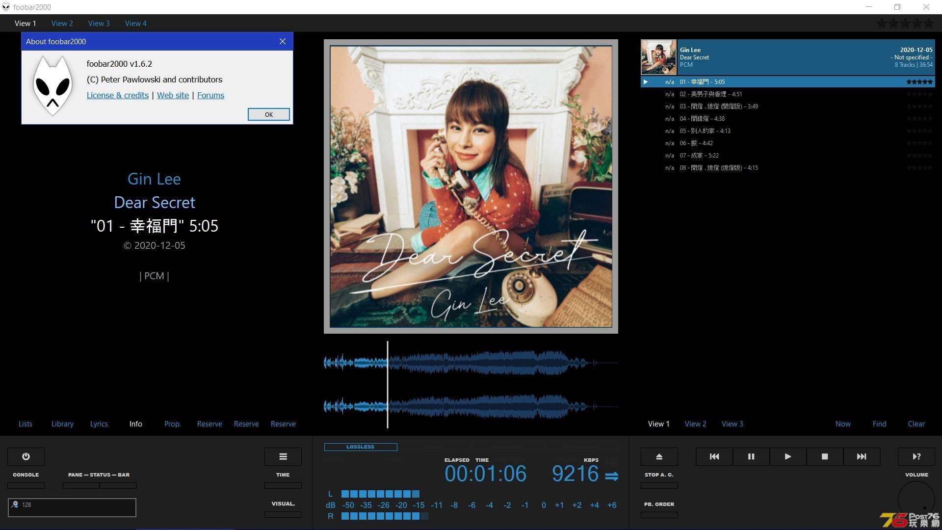Open the hamburger menu button
The image size is (942, 530).
[x=283, y=456]
